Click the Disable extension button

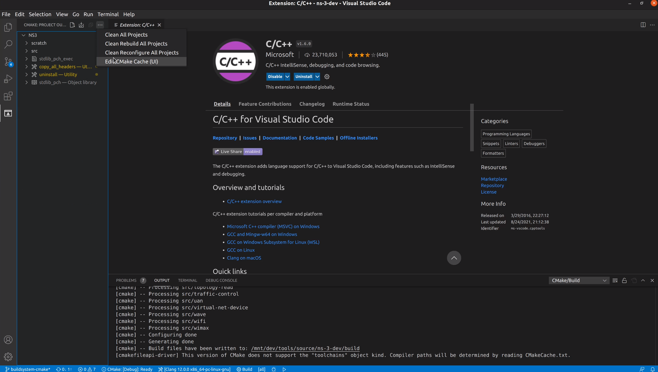pos(275,77)
